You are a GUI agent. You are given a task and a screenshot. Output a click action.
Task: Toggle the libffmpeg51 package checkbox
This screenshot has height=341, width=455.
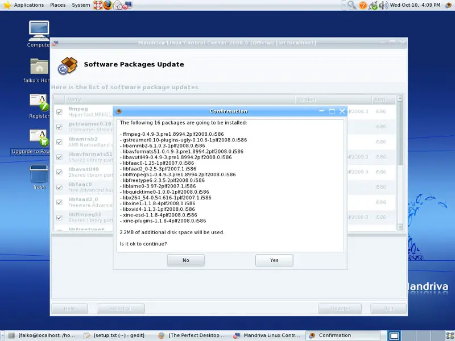click(60, 217)
